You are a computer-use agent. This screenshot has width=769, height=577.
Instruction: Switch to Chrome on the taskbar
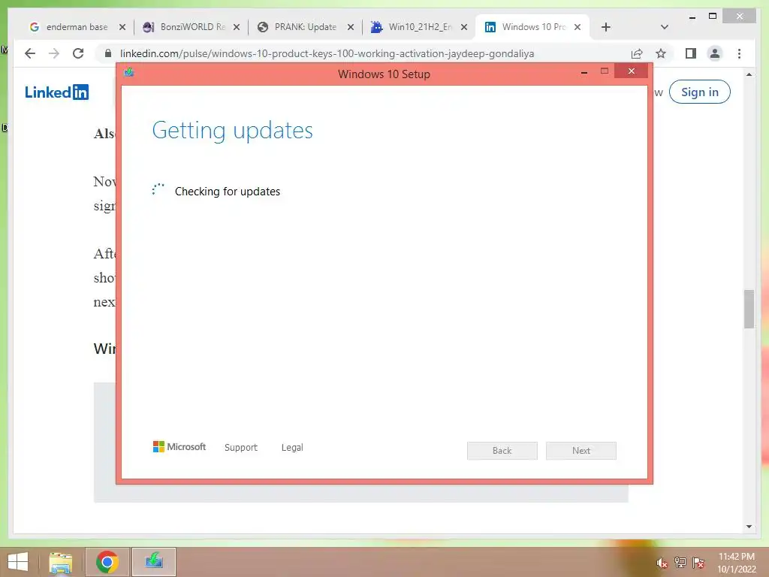[107, 562]
